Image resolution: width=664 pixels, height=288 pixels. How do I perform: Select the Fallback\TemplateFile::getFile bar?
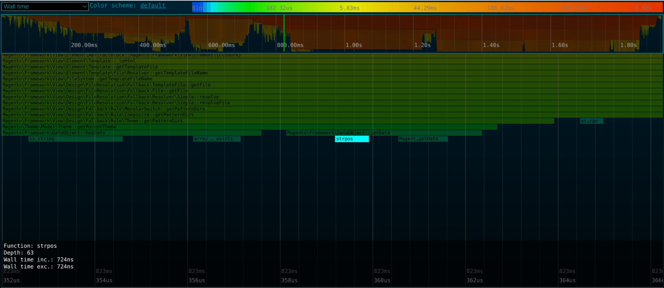[x=332, y=85]
